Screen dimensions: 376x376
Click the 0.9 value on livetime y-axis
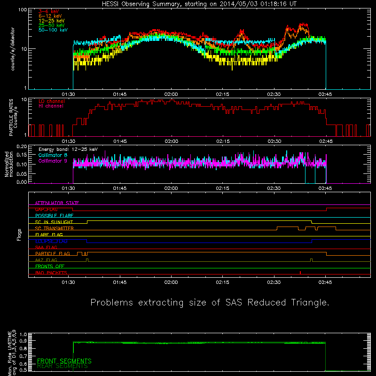(23, 341)
